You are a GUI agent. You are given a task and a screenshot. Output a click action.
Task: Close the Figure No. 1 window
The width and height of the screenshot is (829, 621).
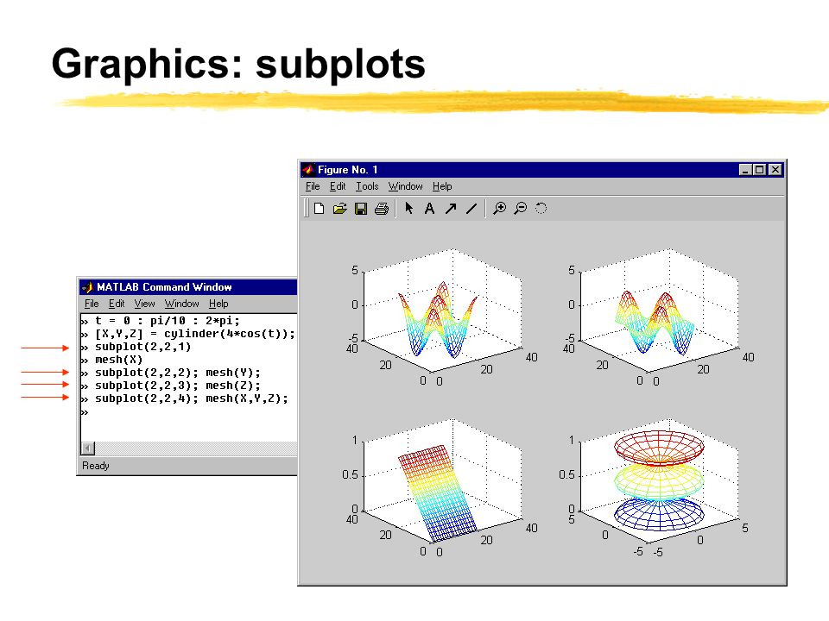click(x=775, y=170)
